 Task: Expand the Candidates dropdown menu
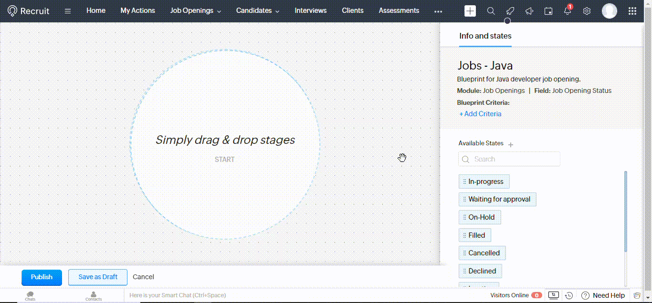(257, 10)
